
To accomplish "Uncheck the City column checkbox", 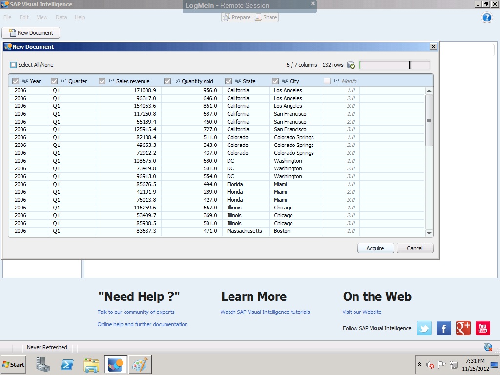I will 275,81.
